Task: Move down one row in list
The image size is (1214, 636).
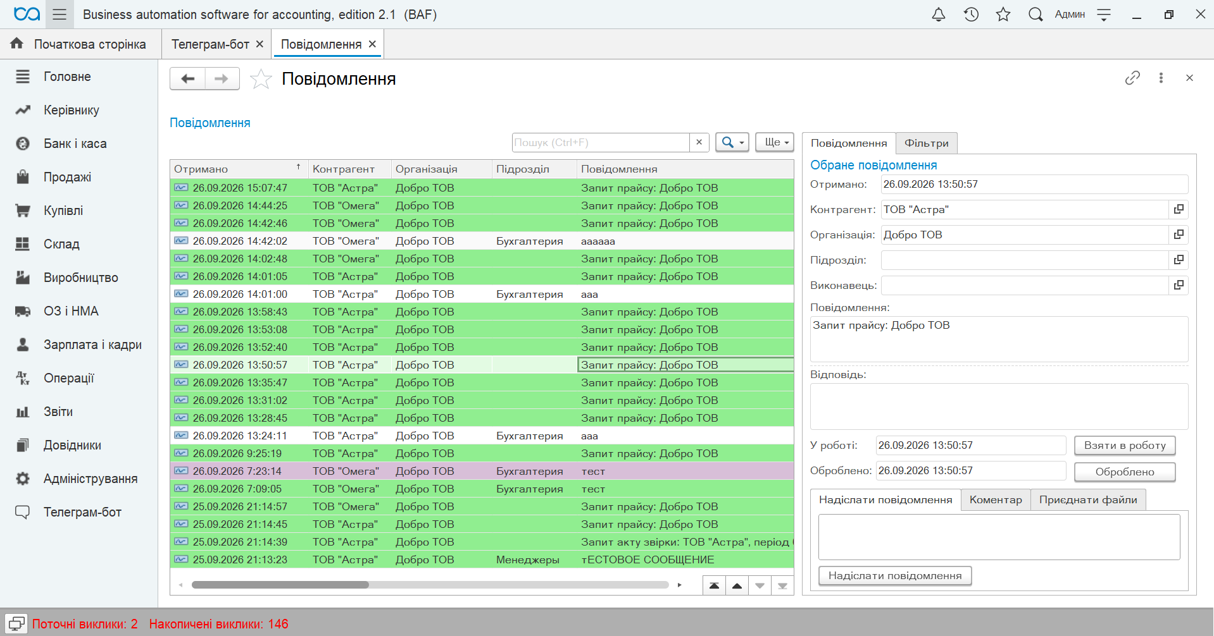Action: click(760, 586)
